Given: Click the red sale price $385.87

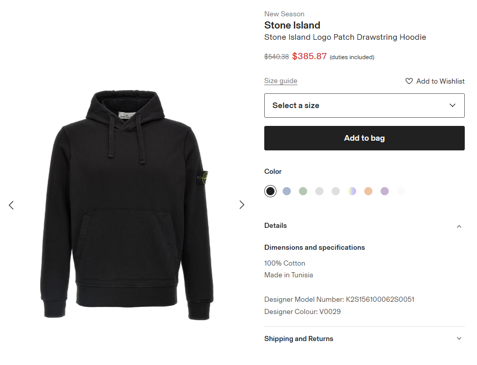Looking at the screenshot, I should pos(309,56).
